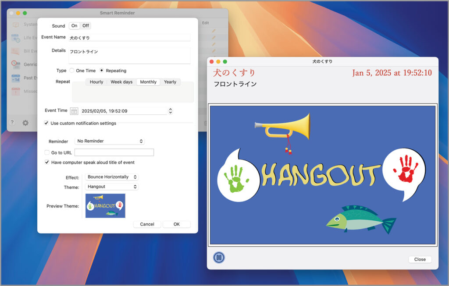Click the first pencil edit icon in list
Screen dimensions: 449x286
pyautogui.click(x=214, y=31)
